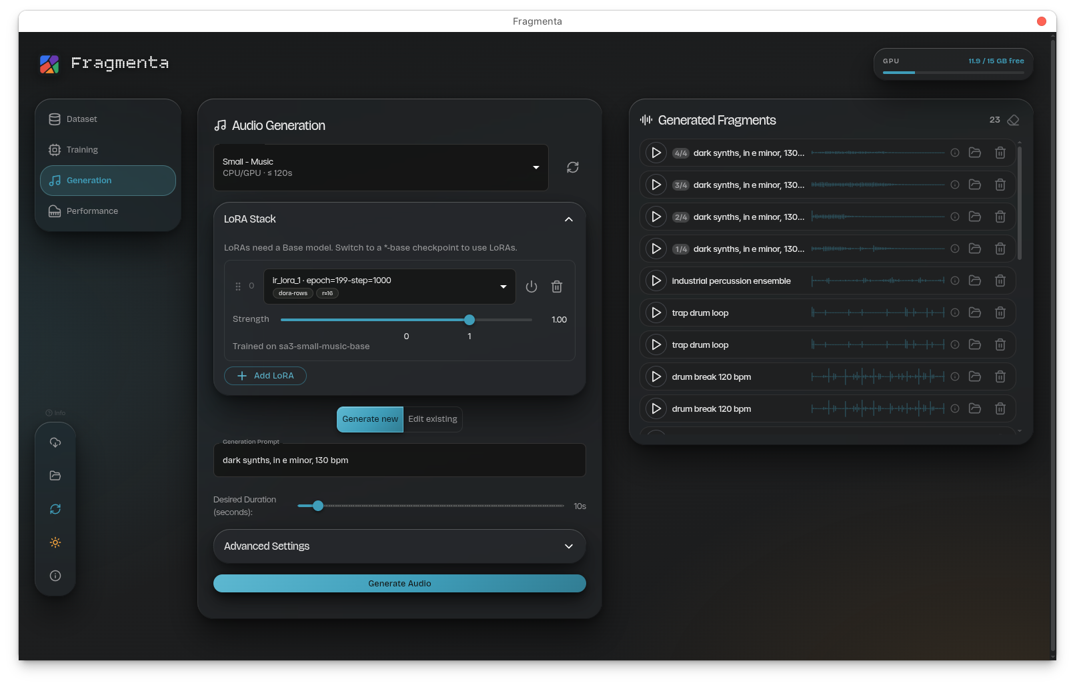Close the Fragmenta window
The height and width of the screenshot is (687, 1075).
click(1042, 21)
